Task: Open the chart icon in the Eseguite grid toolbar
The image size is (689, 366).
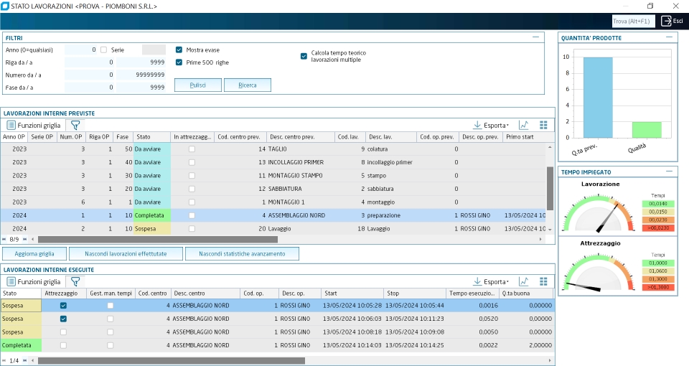Action: pos(523,281)
